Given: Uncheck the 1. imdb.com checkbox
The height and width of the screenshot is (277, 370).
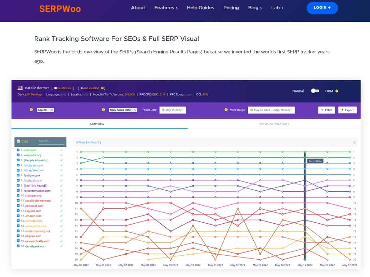Looking at the screenshot, I should tap(18, 150).
